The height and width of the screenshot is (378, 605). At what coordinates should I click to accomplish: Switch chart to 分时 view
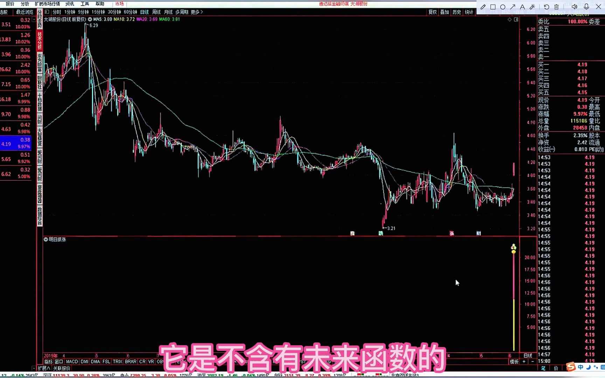coord(57,12)
